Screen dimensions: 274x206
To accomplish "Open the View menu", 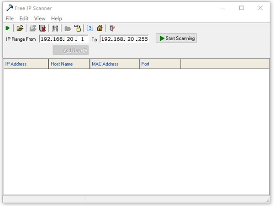I will [40, 18].
